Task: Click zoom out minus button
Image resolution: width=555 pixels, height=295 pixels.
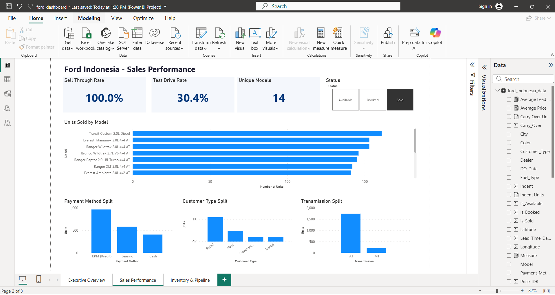Action: pos(480,291)
